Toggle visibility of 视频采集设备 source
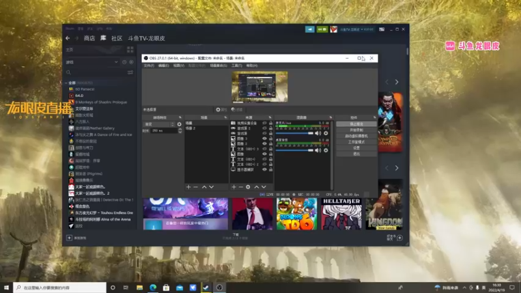521x293 pixels. [x=264, y=123]
